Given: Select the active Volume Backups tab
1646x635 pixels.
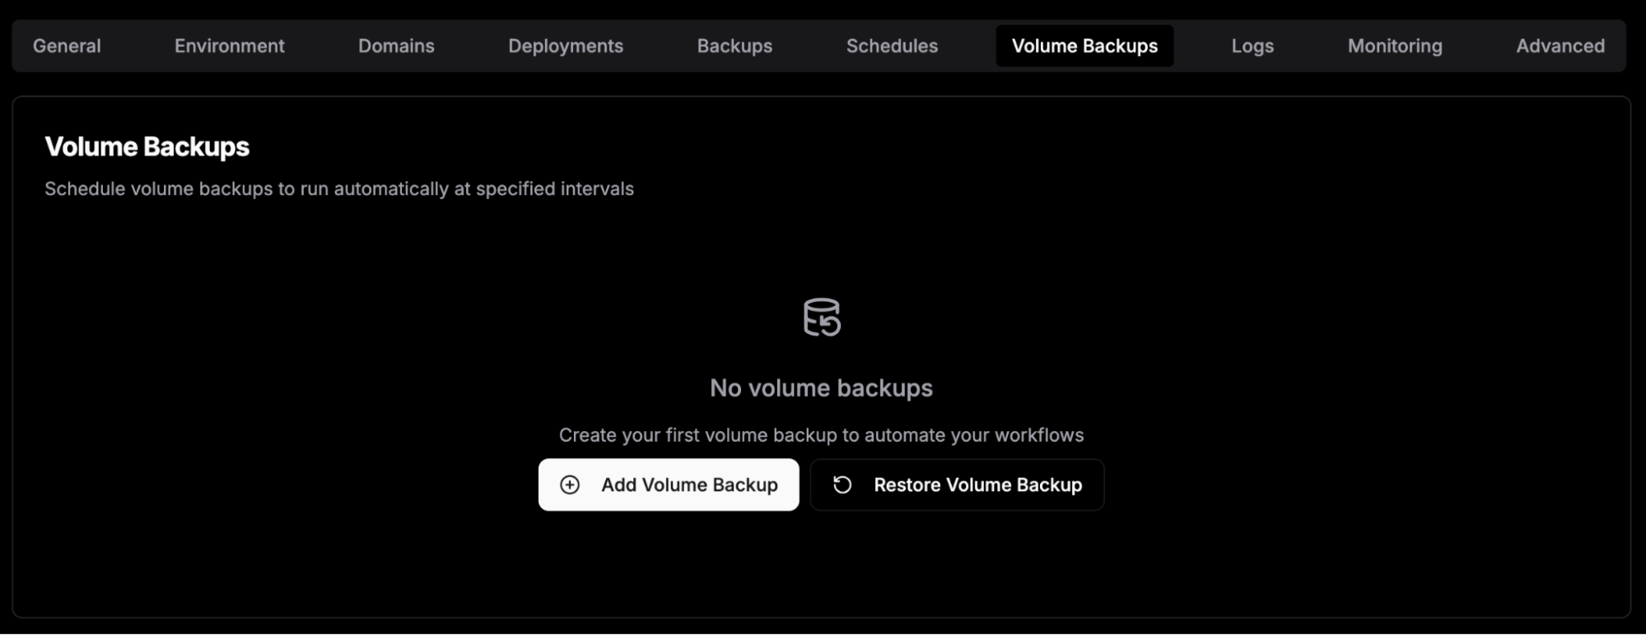Looking at the screenshot, I should tap(1084, 46).
